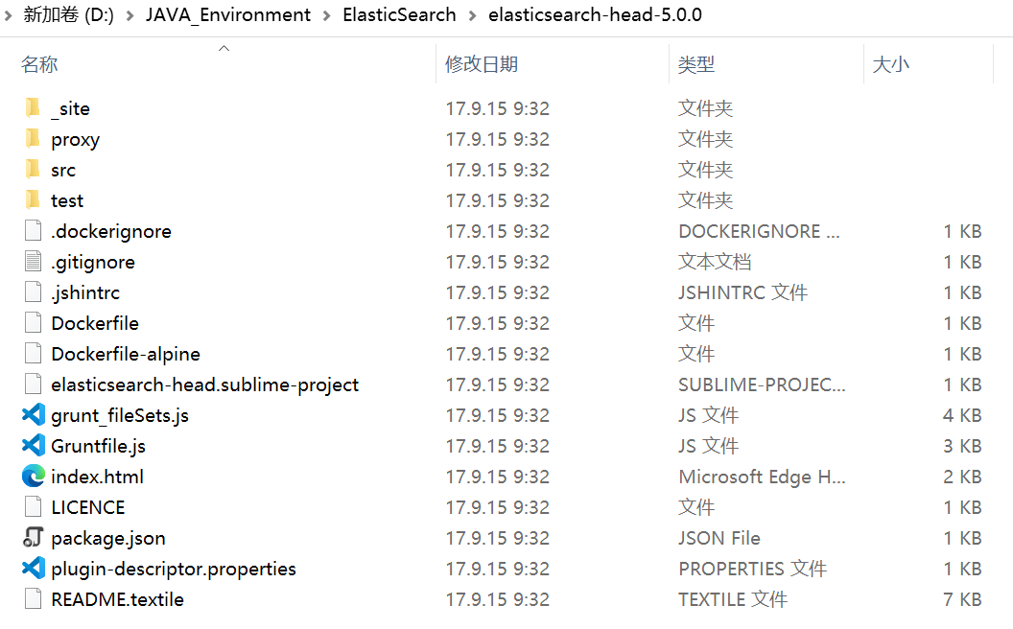Expand the breadcrumb chevron after JAVA_Environment
This screenshot has width=1013, height=629.
click(x=327, y=15)
